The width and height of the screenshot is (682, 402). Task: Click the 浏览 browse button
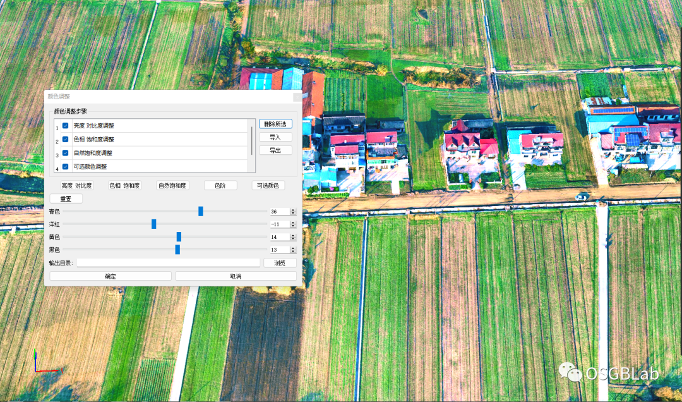click(x=280, y=263)
